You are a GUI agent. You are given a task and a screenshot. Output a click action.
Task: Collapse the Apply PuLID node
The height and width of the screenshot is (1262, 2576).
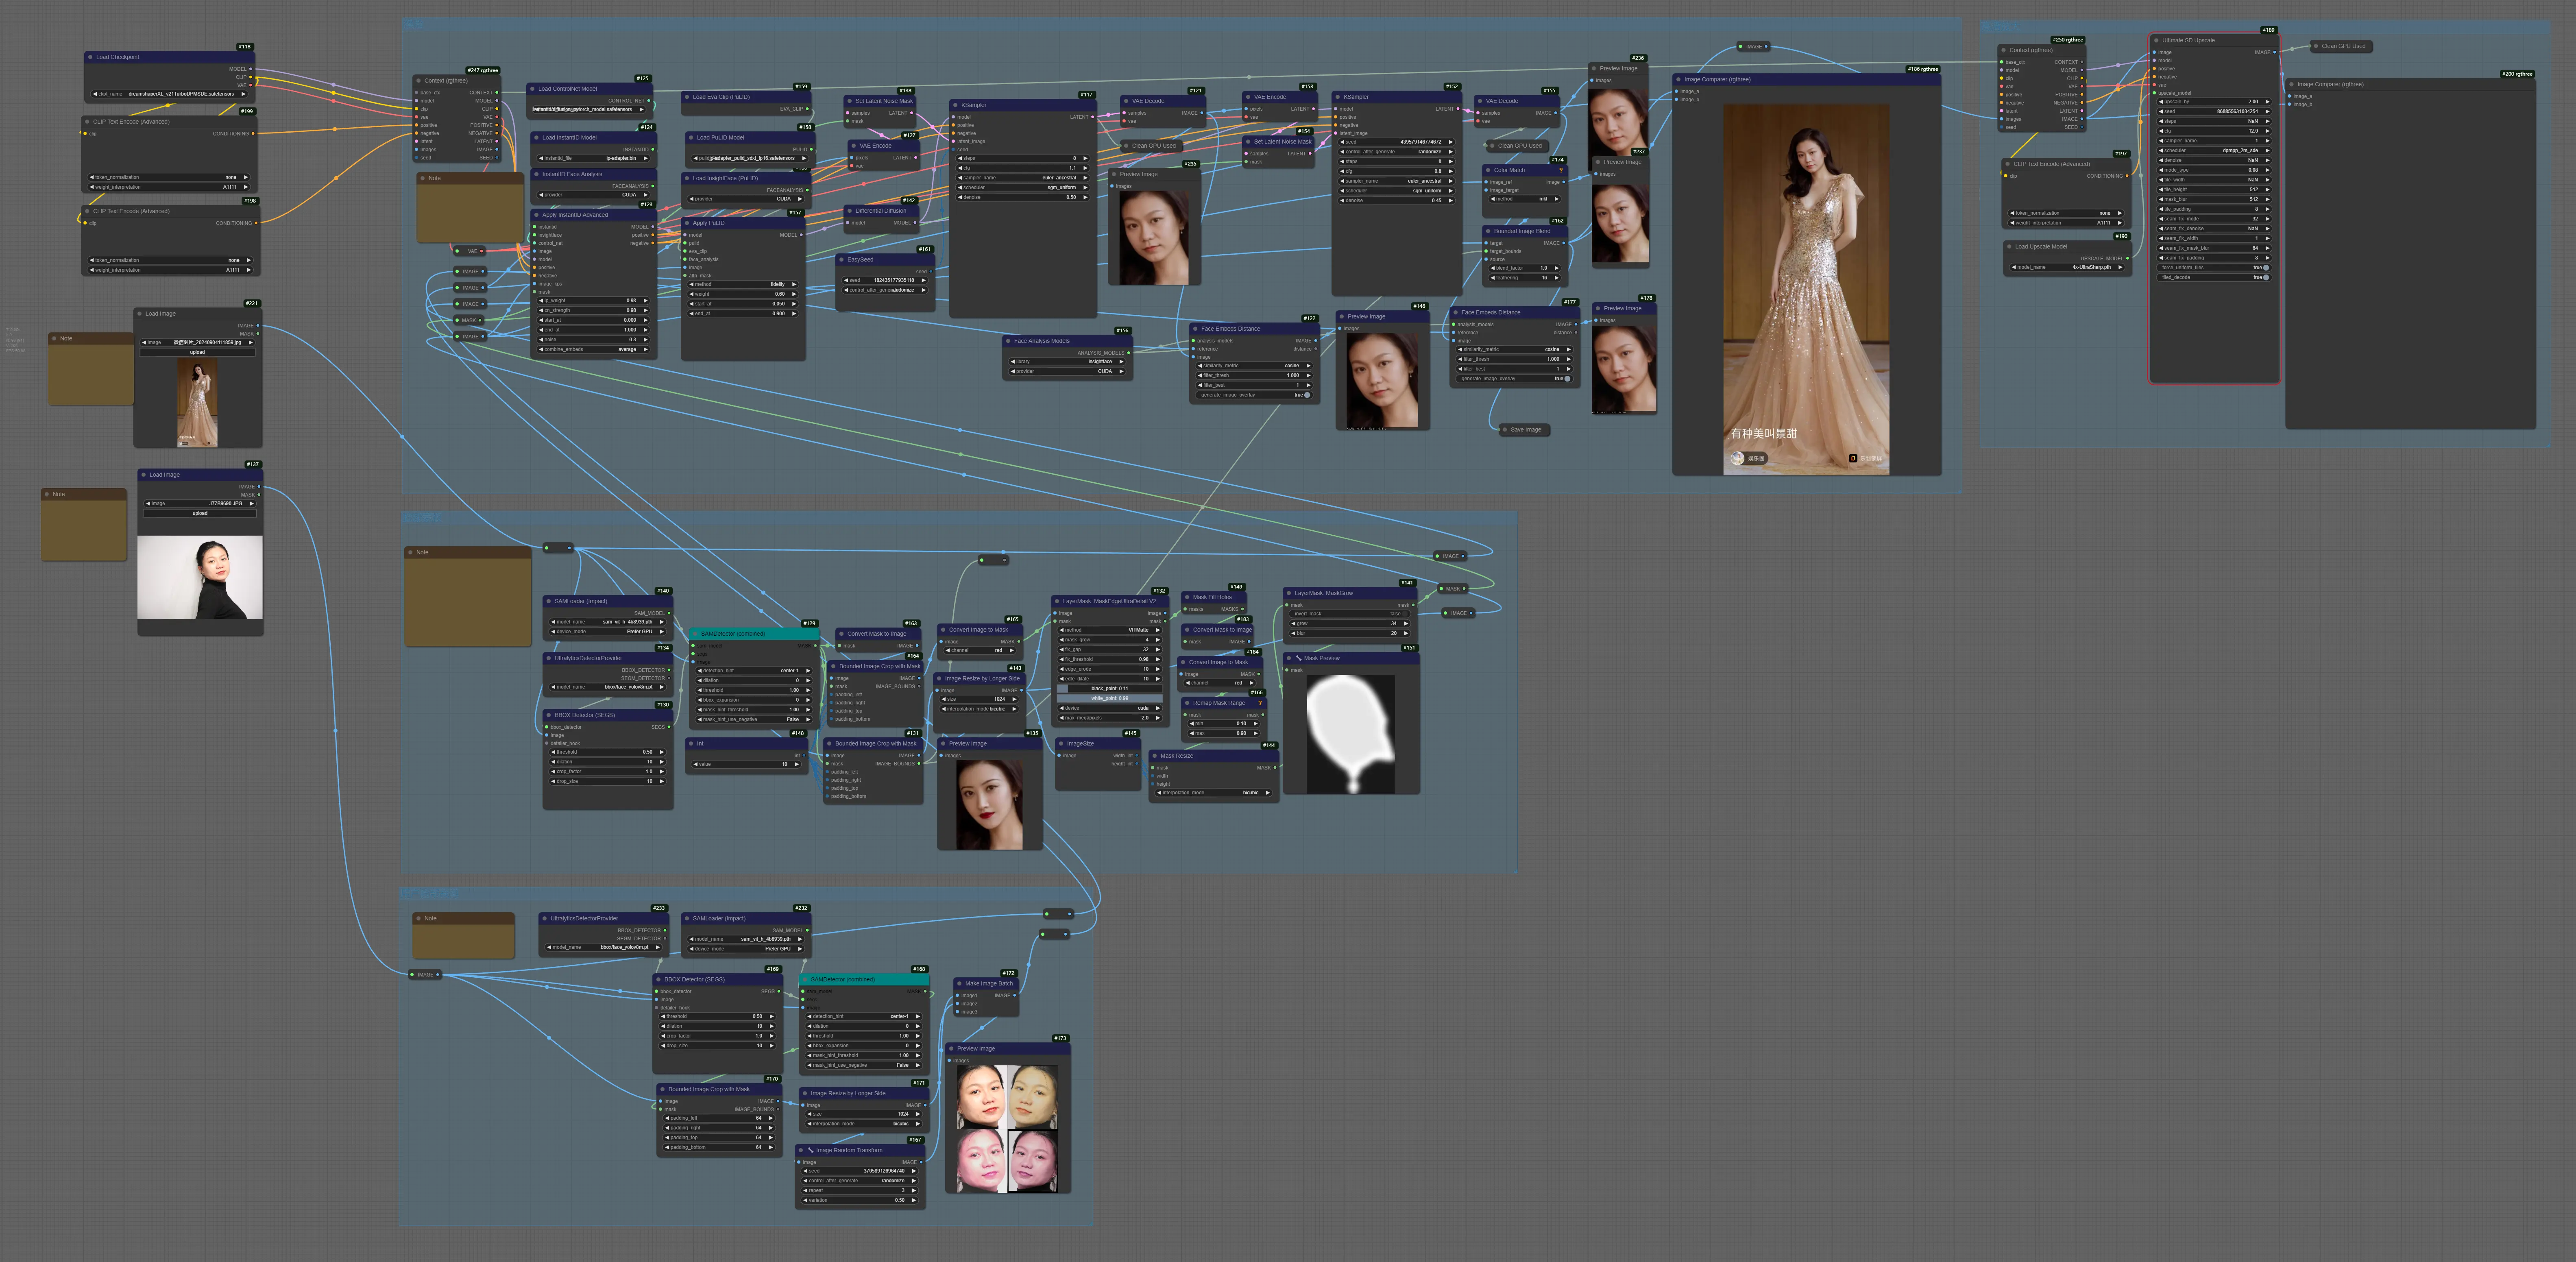686,223
